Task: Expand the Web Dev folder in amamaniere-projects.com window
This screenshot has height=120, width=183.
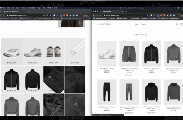Action: pos(47,18)
